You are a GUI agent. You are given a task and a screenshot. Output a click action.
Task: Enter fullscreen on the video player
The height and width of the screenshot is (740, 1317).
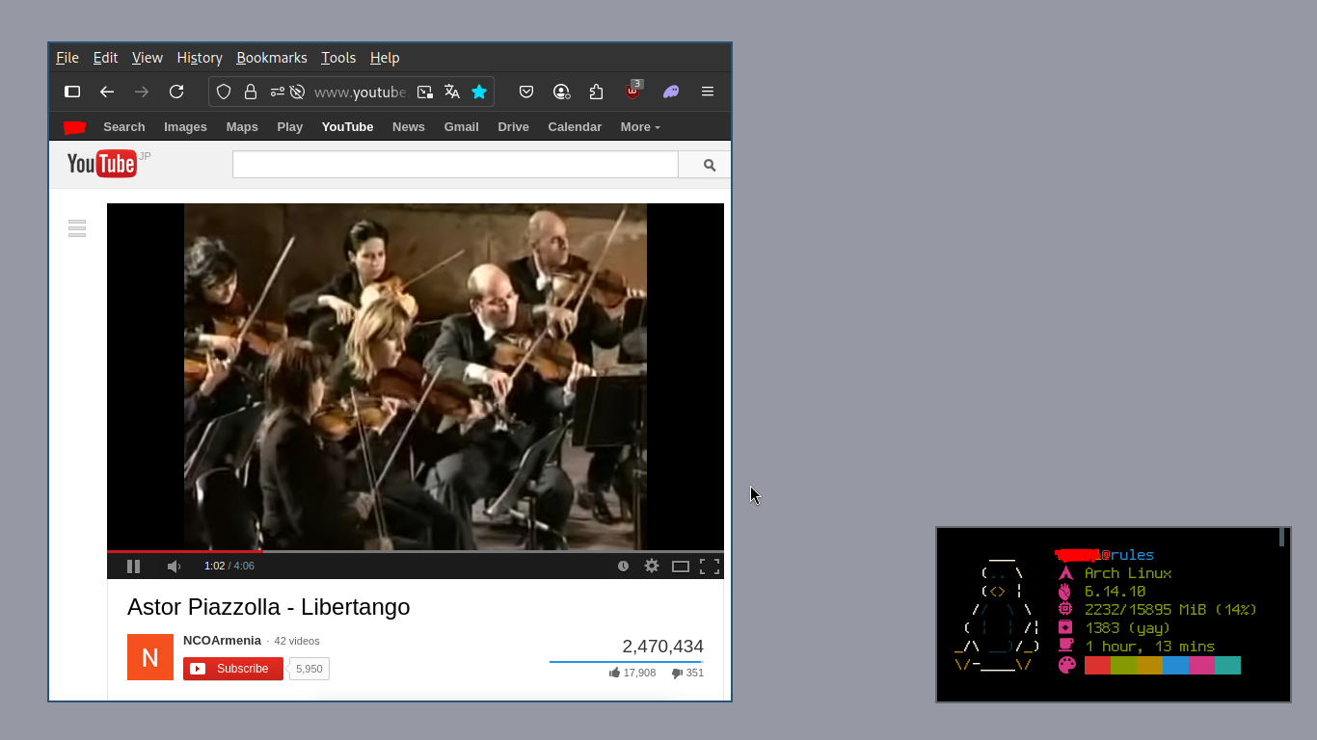click(x=710, y=567)
